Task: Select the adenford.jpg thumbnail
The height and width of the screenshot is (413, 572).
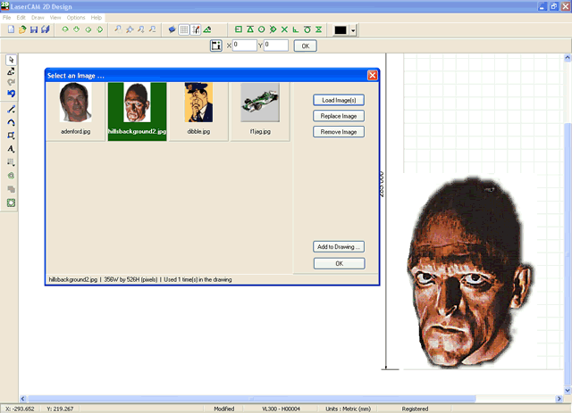Action: (x=75, y=112)
